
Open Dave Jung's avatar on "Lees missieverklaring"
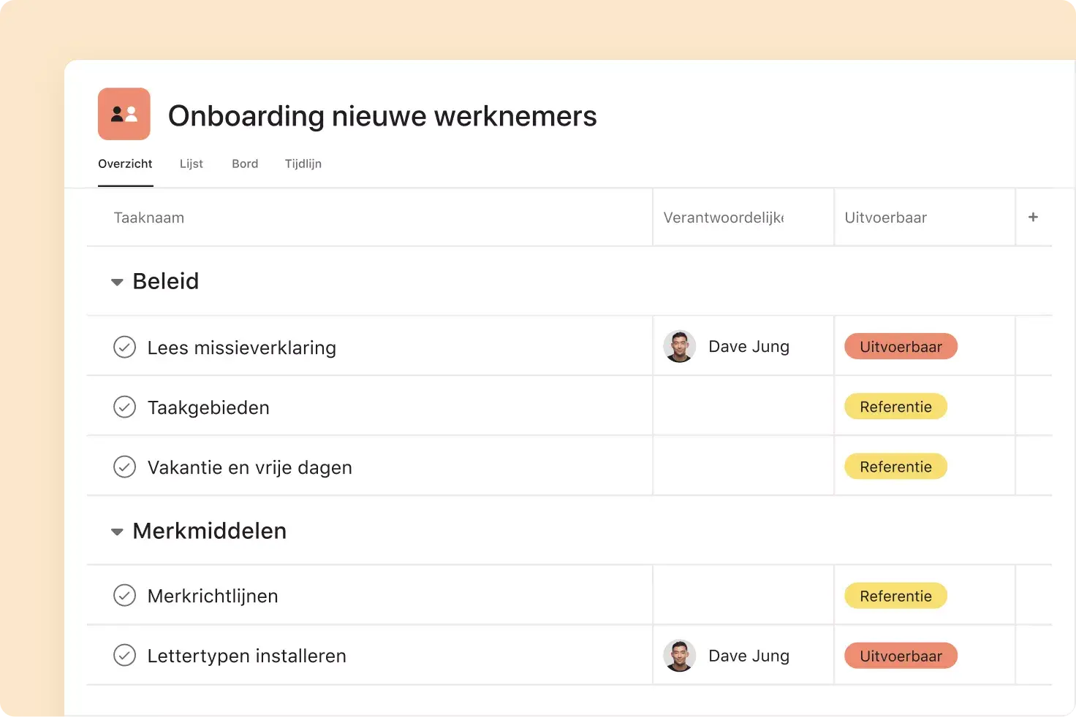tap(680, 346)
